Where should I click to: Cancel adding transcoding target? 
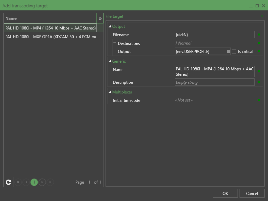(x=252, y=193)
